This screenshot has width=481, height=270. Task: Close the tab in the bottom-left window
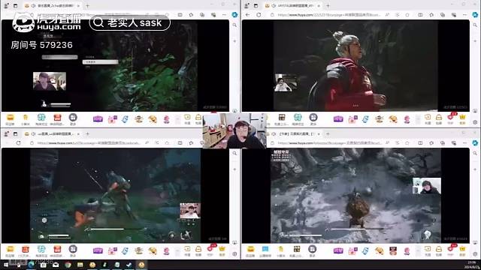[x=78, y=134]
